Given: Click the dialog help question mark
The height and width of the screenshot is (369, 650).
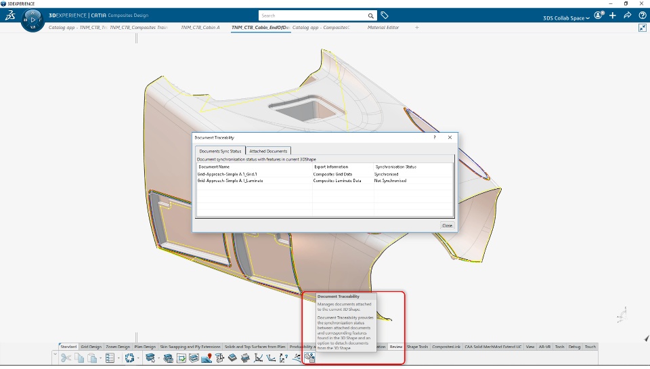Looking at the screenshot, I should click(x=435, y=137).
